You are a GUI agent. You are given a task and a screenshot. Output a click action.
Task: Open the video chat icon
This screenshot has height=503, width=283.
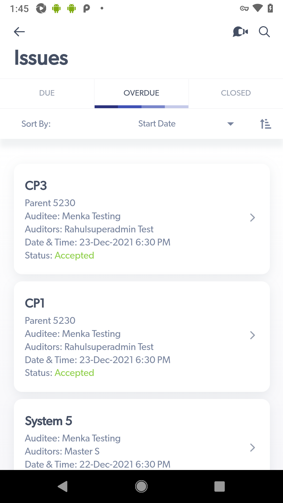pos(240,32)
